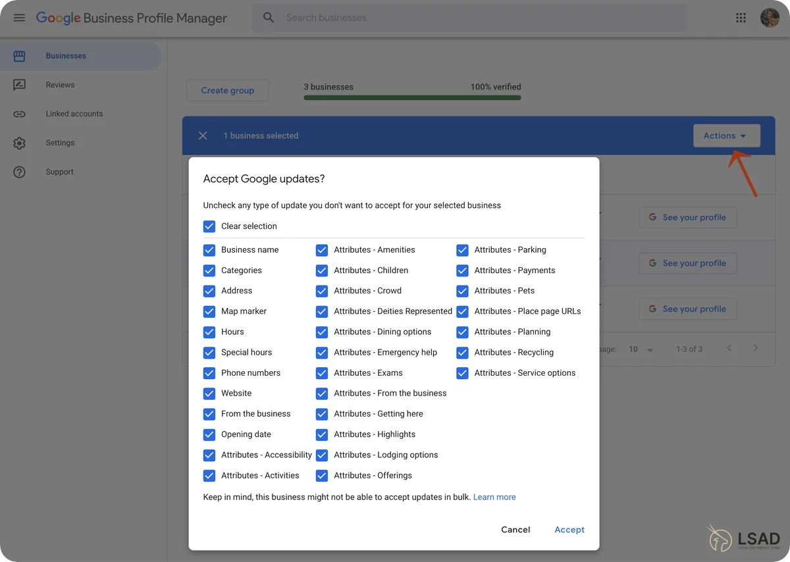
Task: Uncheck Attributes - Accessibility checkbox
Action: (x=209, y=455)
